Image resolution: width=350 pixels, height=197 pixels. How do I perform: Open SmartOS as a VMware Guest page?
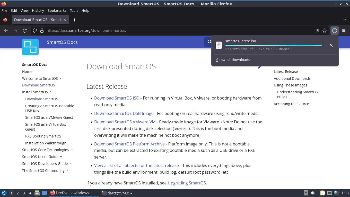[49, 117]
